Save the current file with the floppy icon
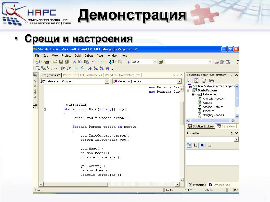The image size is (270, 202). tap(61, 62)
